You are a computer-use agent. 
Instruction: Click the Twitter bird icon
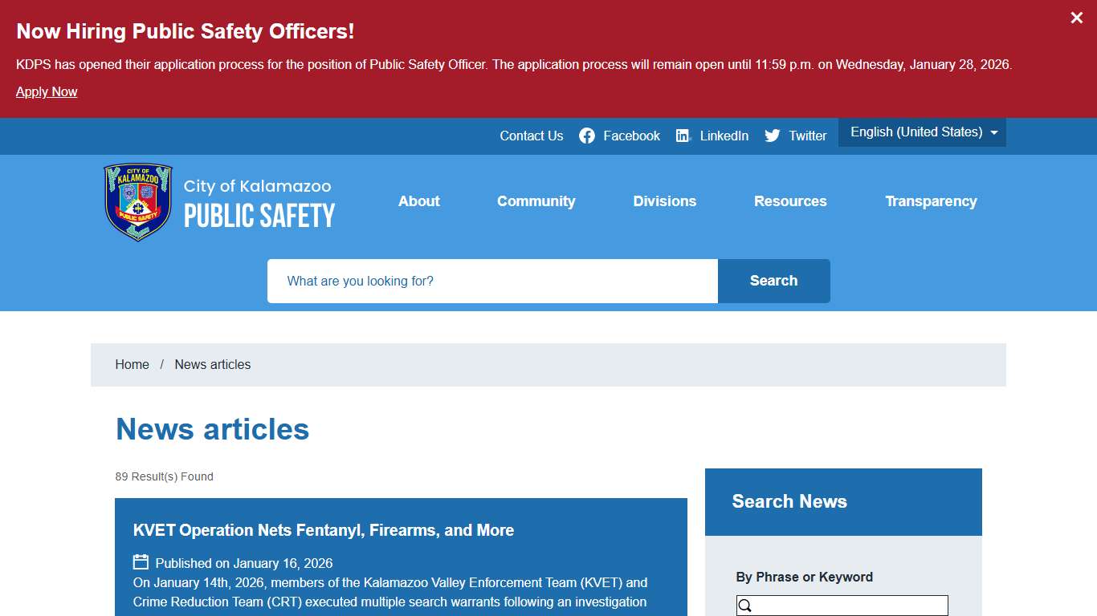click(772, 136)
